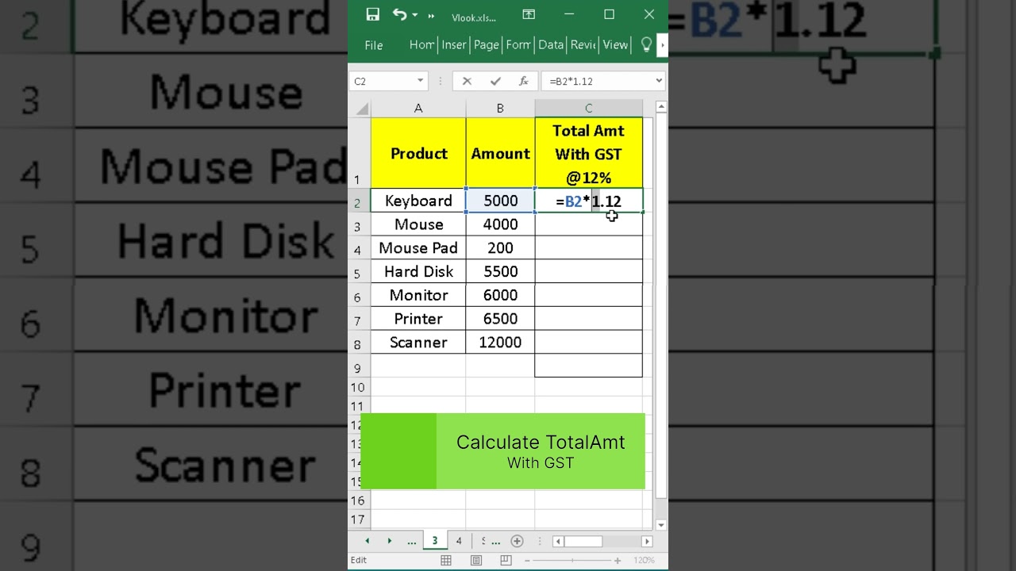Expand the Quick Access Toolbar overflow
This screenshot has width=1016, height=571.
coord(431,16)
